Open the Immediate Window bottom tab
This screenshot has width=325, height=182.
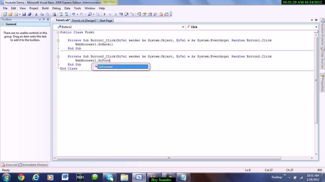(x=33, y=165)
